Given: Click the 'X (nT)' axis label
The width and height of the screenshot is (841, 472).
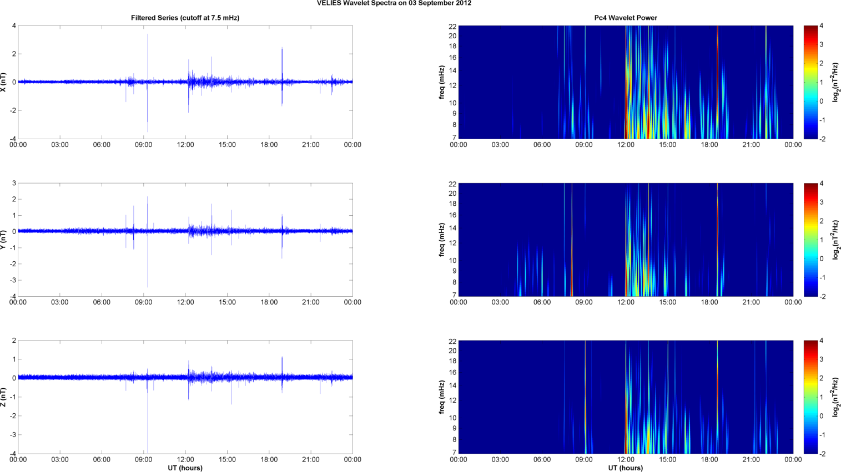Looking at the screenshot, I should pos(4,82).
